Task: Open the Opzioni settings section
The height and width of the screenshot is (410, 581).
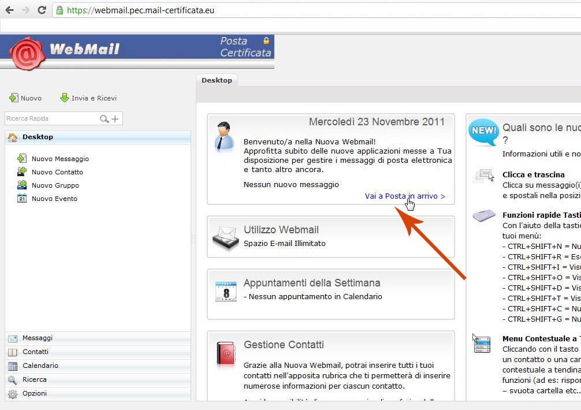Action: coord(34,394)
